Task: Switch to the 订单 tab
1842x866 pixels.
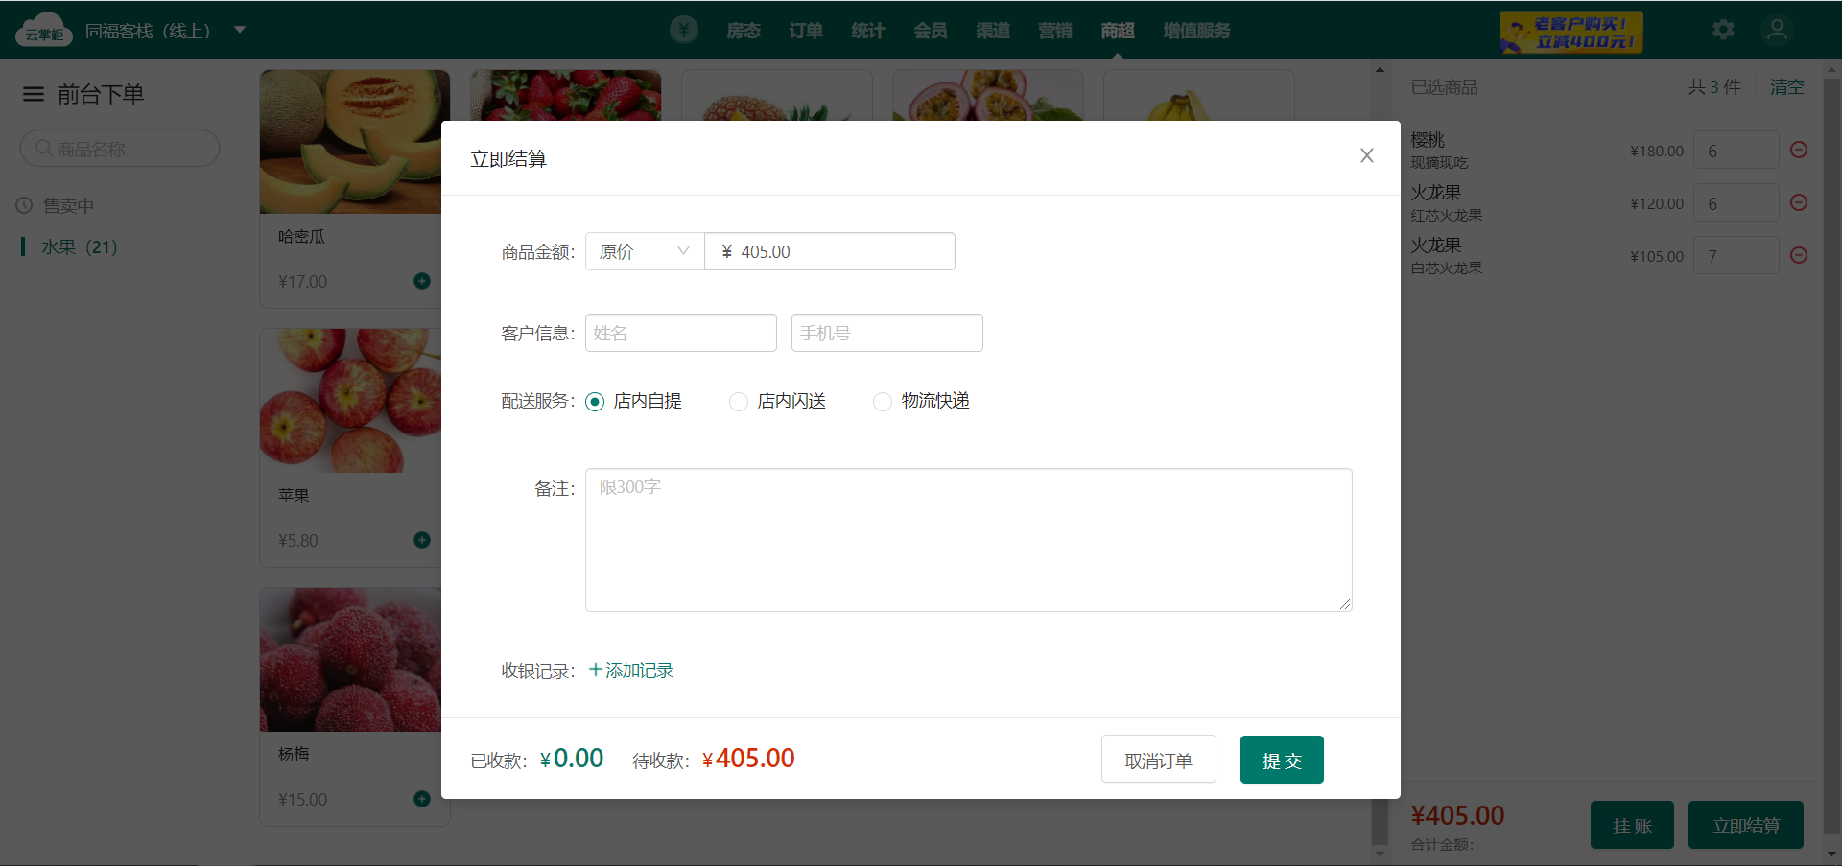Action: click(x=805, y=31)
